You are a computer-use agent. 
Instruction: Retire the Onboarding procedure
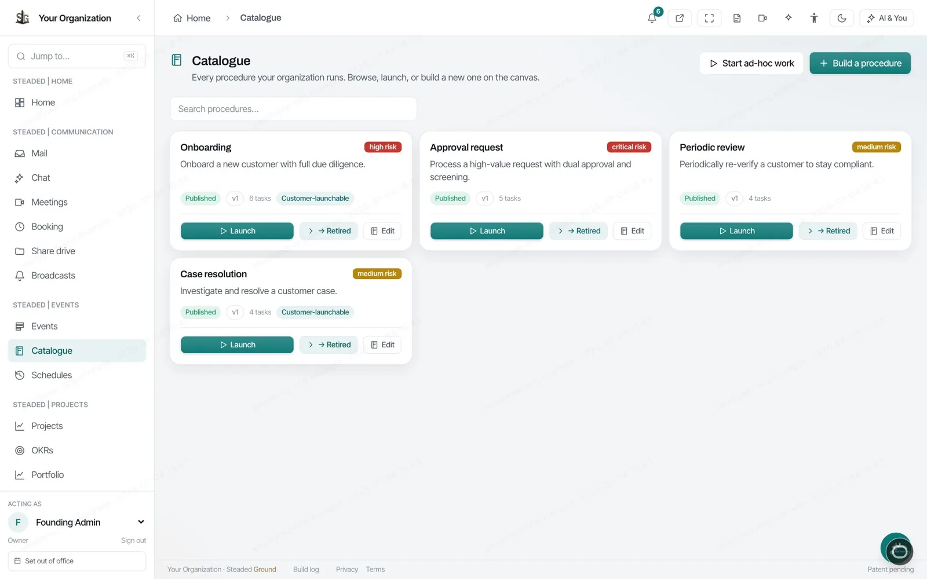329,231
